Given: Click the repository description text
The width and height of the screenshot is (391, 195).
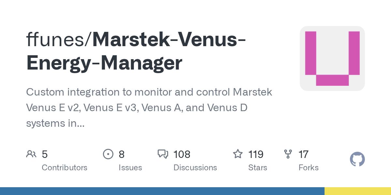Looking at the screenshot, I should click(x=149, y=108).
